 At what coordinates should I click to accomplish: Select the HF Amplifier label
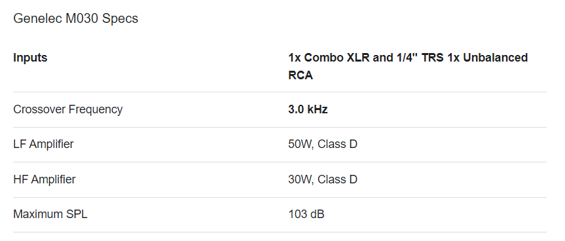[x=45, y=179]
